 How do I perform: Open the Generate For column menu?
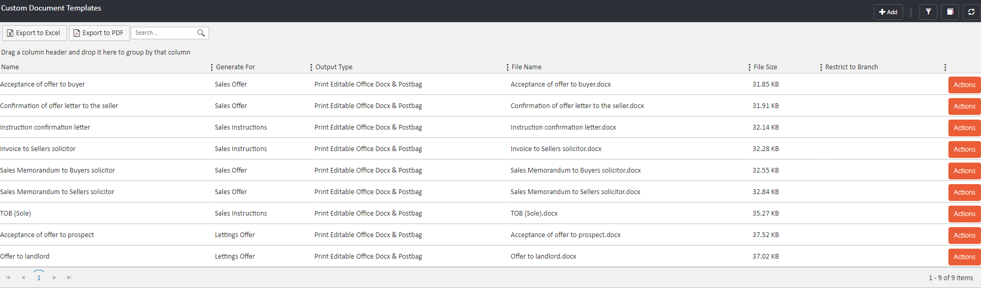[x=212, y=67]
